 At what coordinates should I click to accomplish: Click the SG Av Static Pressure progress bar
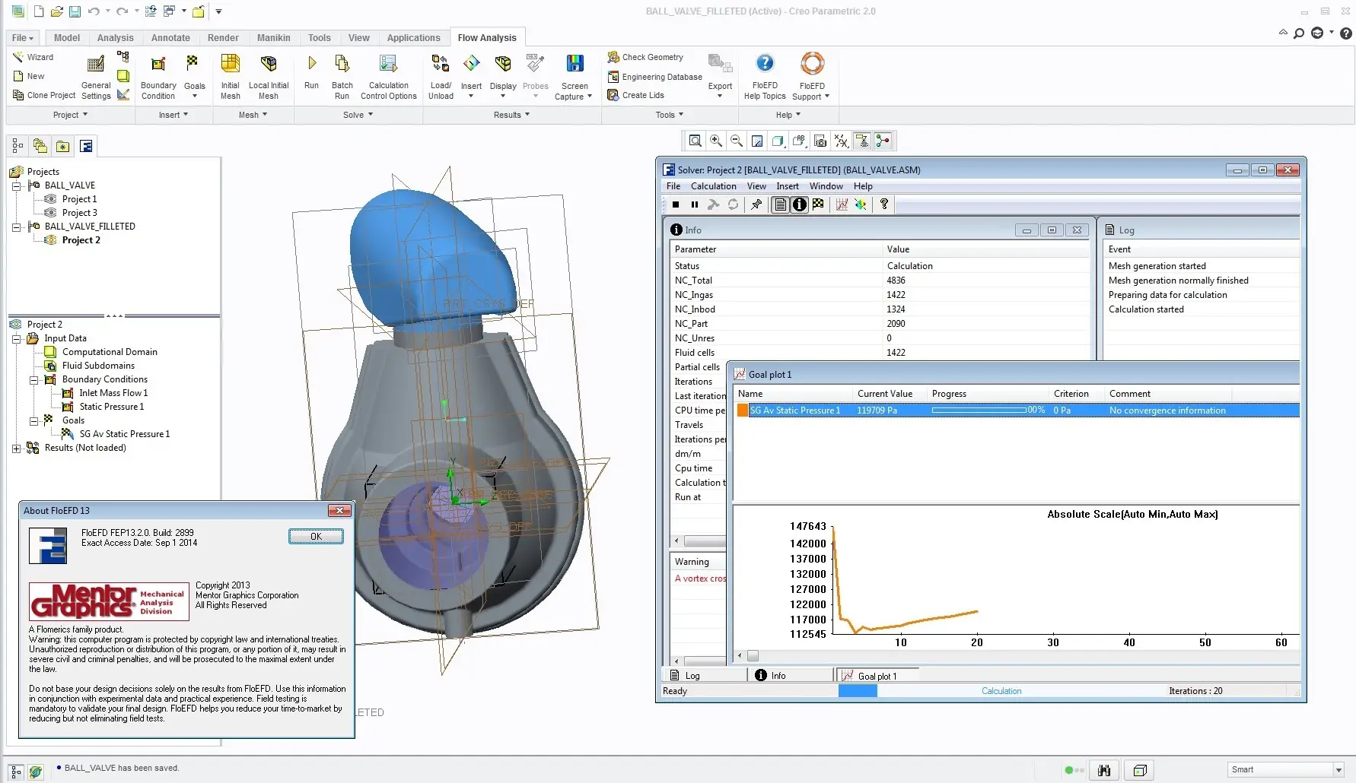[x=979, y=411]
